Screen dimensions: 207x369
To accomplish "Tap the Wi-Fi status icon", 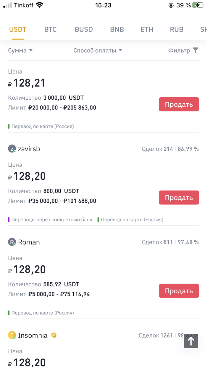I will tap(39, 5).
